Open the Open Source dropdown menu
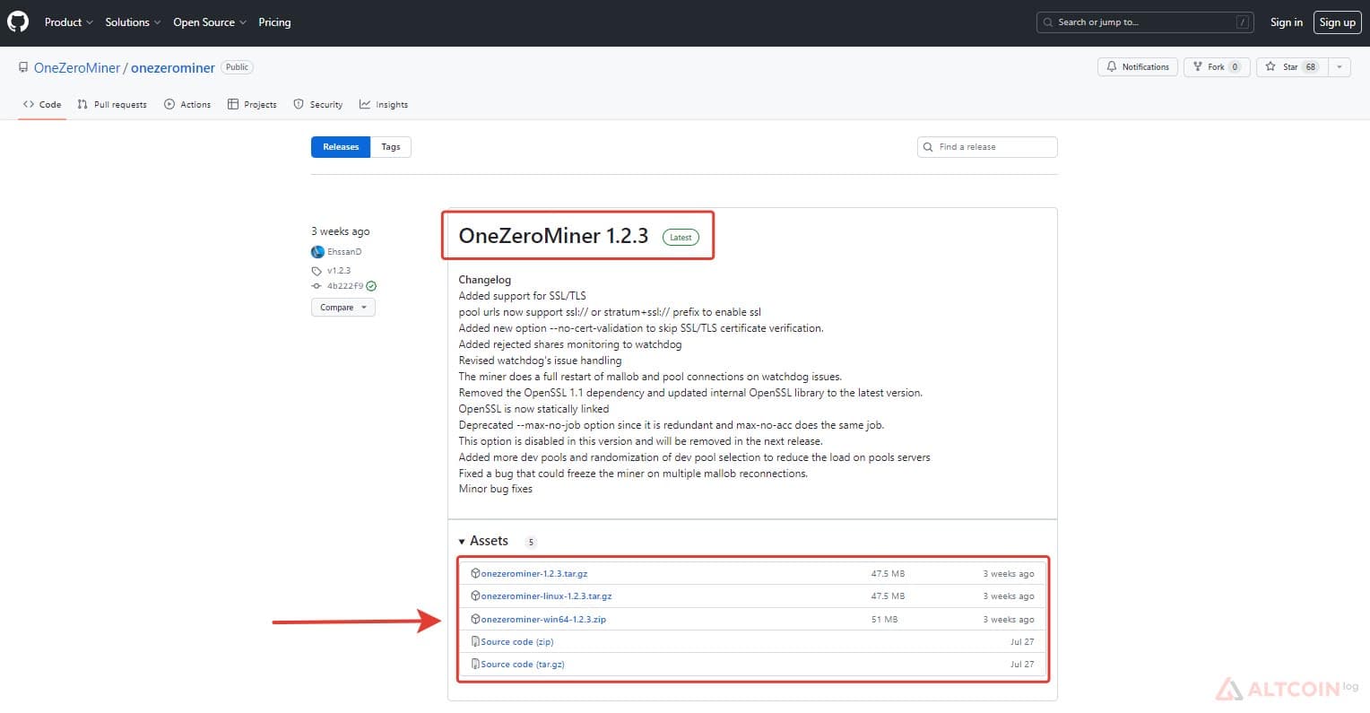The height and width of the screenshot is (713, 1370). (210, 22)
